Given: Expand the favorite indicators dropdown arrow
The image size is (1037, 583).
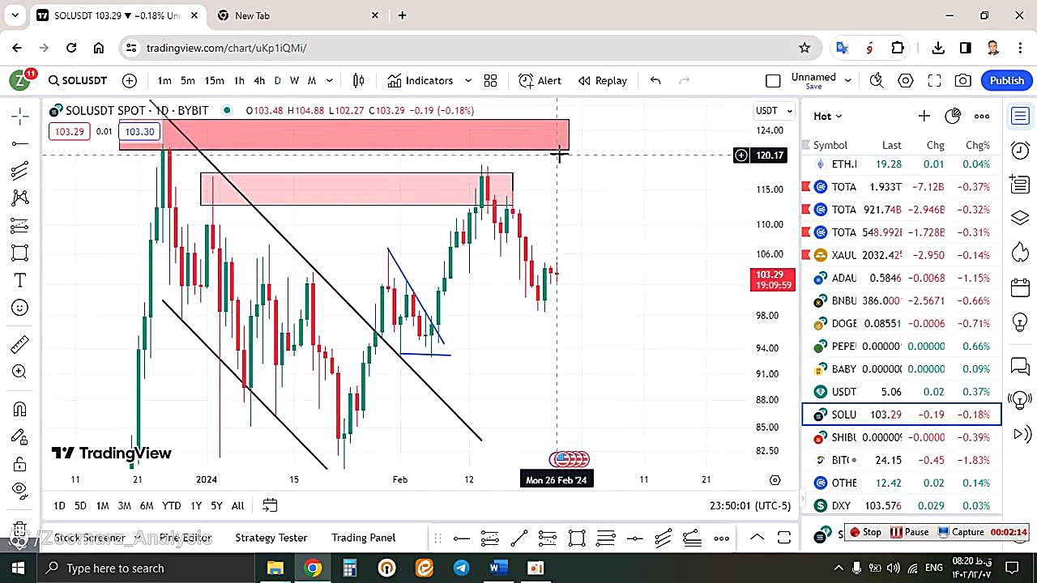Looking at the screenshot, I should pyautogui.click(x=468, y=80).
